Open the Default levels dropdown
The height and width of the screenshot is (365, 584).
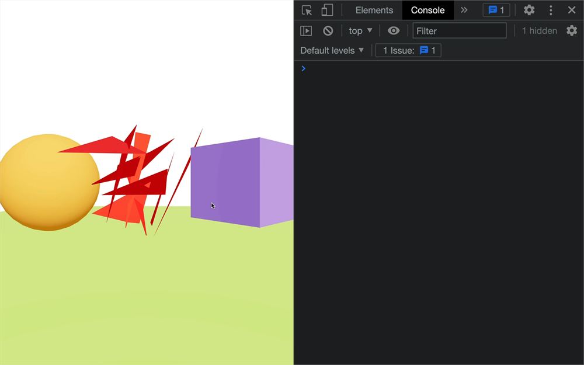tap(332, 50)
